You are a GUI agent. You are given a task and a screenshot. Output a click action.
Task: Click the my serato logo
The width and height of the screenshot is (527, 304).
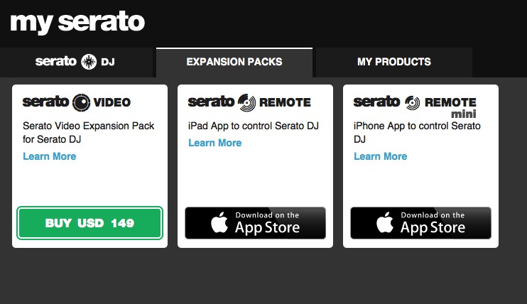[77, 21]
